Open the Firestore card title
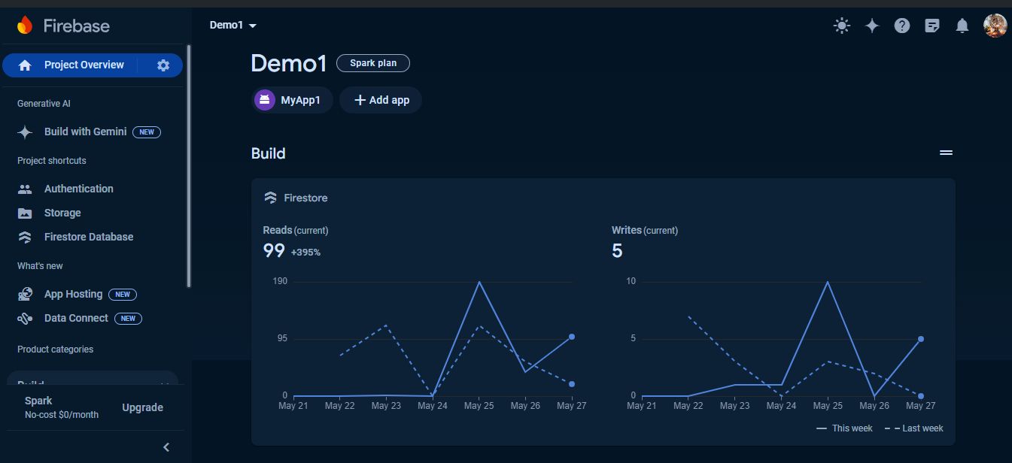The width and height of the screenshot is (1012, 463). pyautogui.click(x=305, y=198)
